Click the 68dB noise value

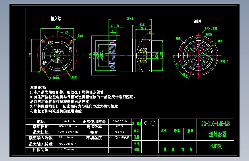tap(120, 132)
